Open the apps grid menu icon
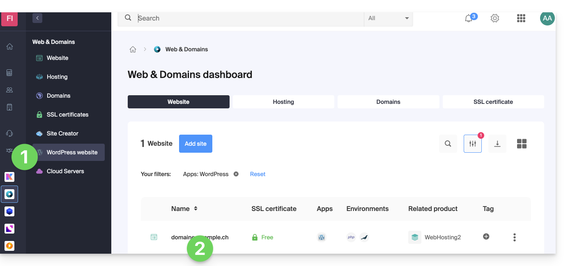Screen dimensions: 568x266 [521, 18]
